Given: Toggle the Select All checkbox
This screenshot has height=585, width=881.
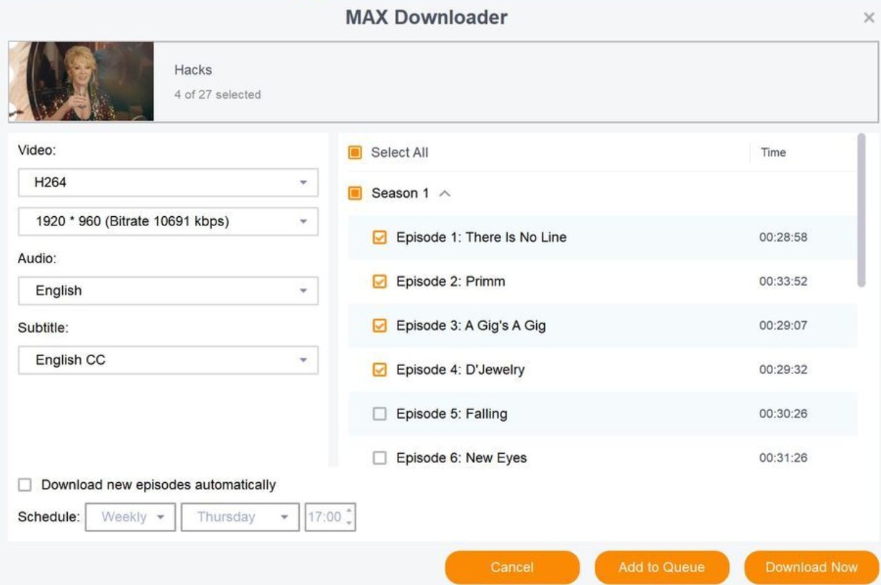Looking at the screenshot, I should (x=355, y=153).
